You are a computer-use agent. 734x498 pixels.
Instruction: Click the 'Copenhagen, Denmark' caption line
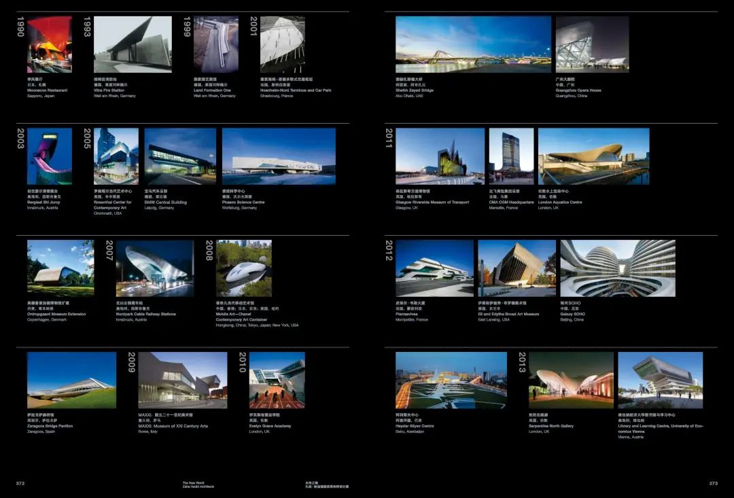[47, 320]
